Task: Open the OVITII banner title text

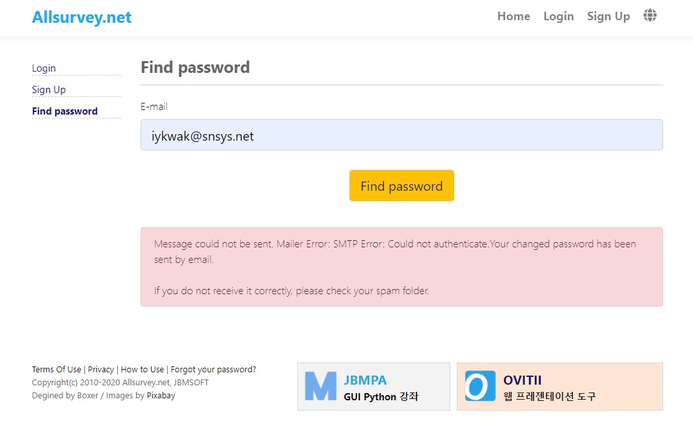Action: [x=522, y=380]
